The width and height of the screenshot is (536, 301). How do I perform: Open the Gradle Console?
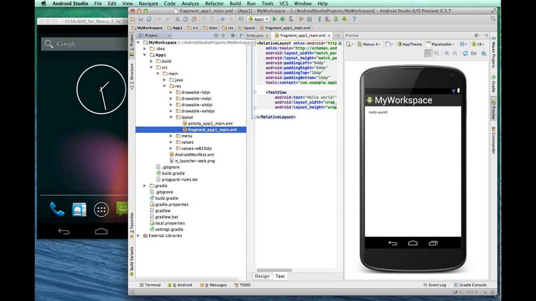(469, 285)
